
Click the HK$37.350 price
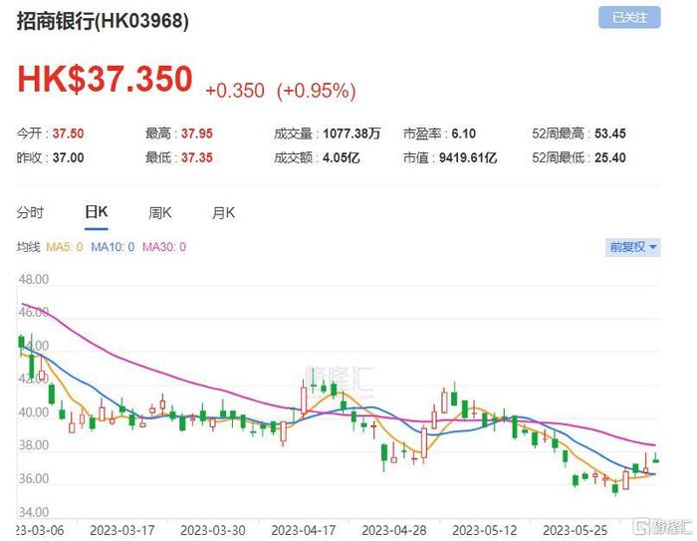point(105,79)
